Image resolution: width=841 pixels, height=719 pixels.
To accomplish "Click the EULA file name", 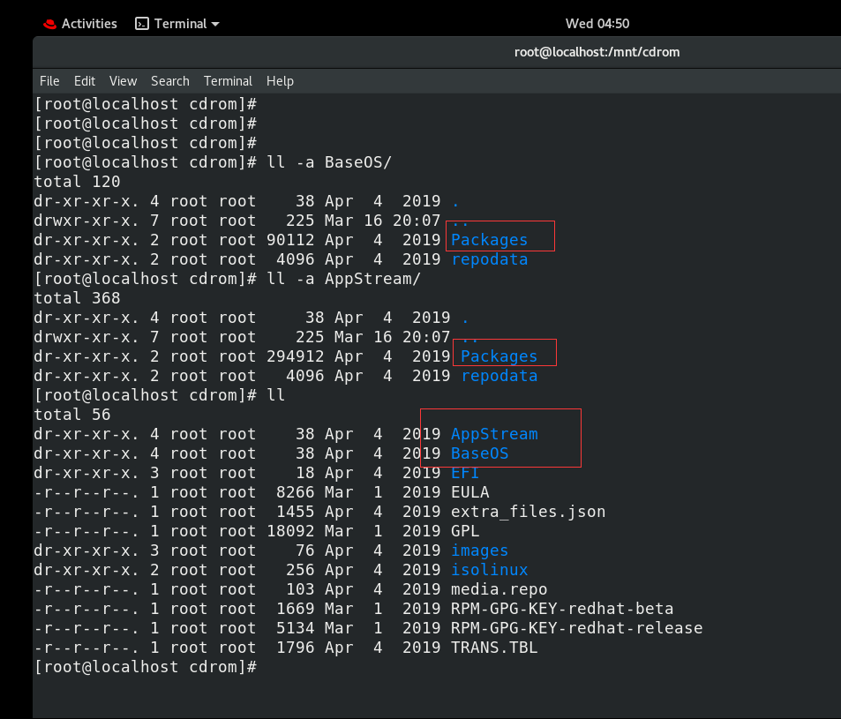I will [469, 492].
